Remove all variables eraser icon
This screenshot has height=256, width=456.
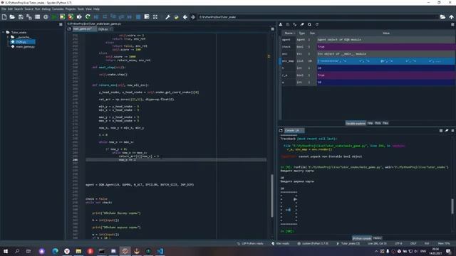pos(302,25)
